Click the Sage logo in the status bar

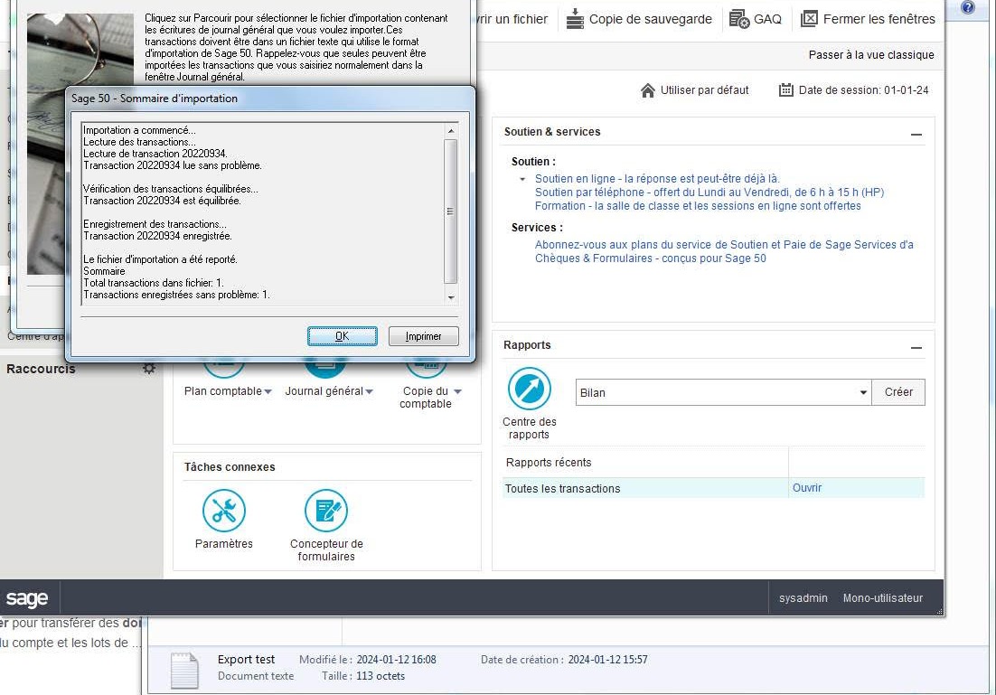click(27, 598)
